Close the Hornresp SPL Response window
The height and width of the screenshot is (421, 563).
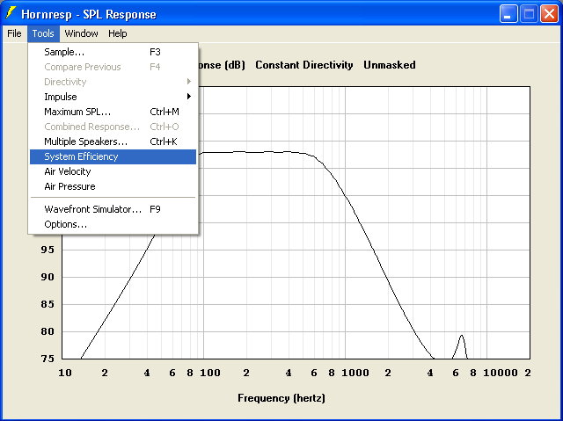549,14
